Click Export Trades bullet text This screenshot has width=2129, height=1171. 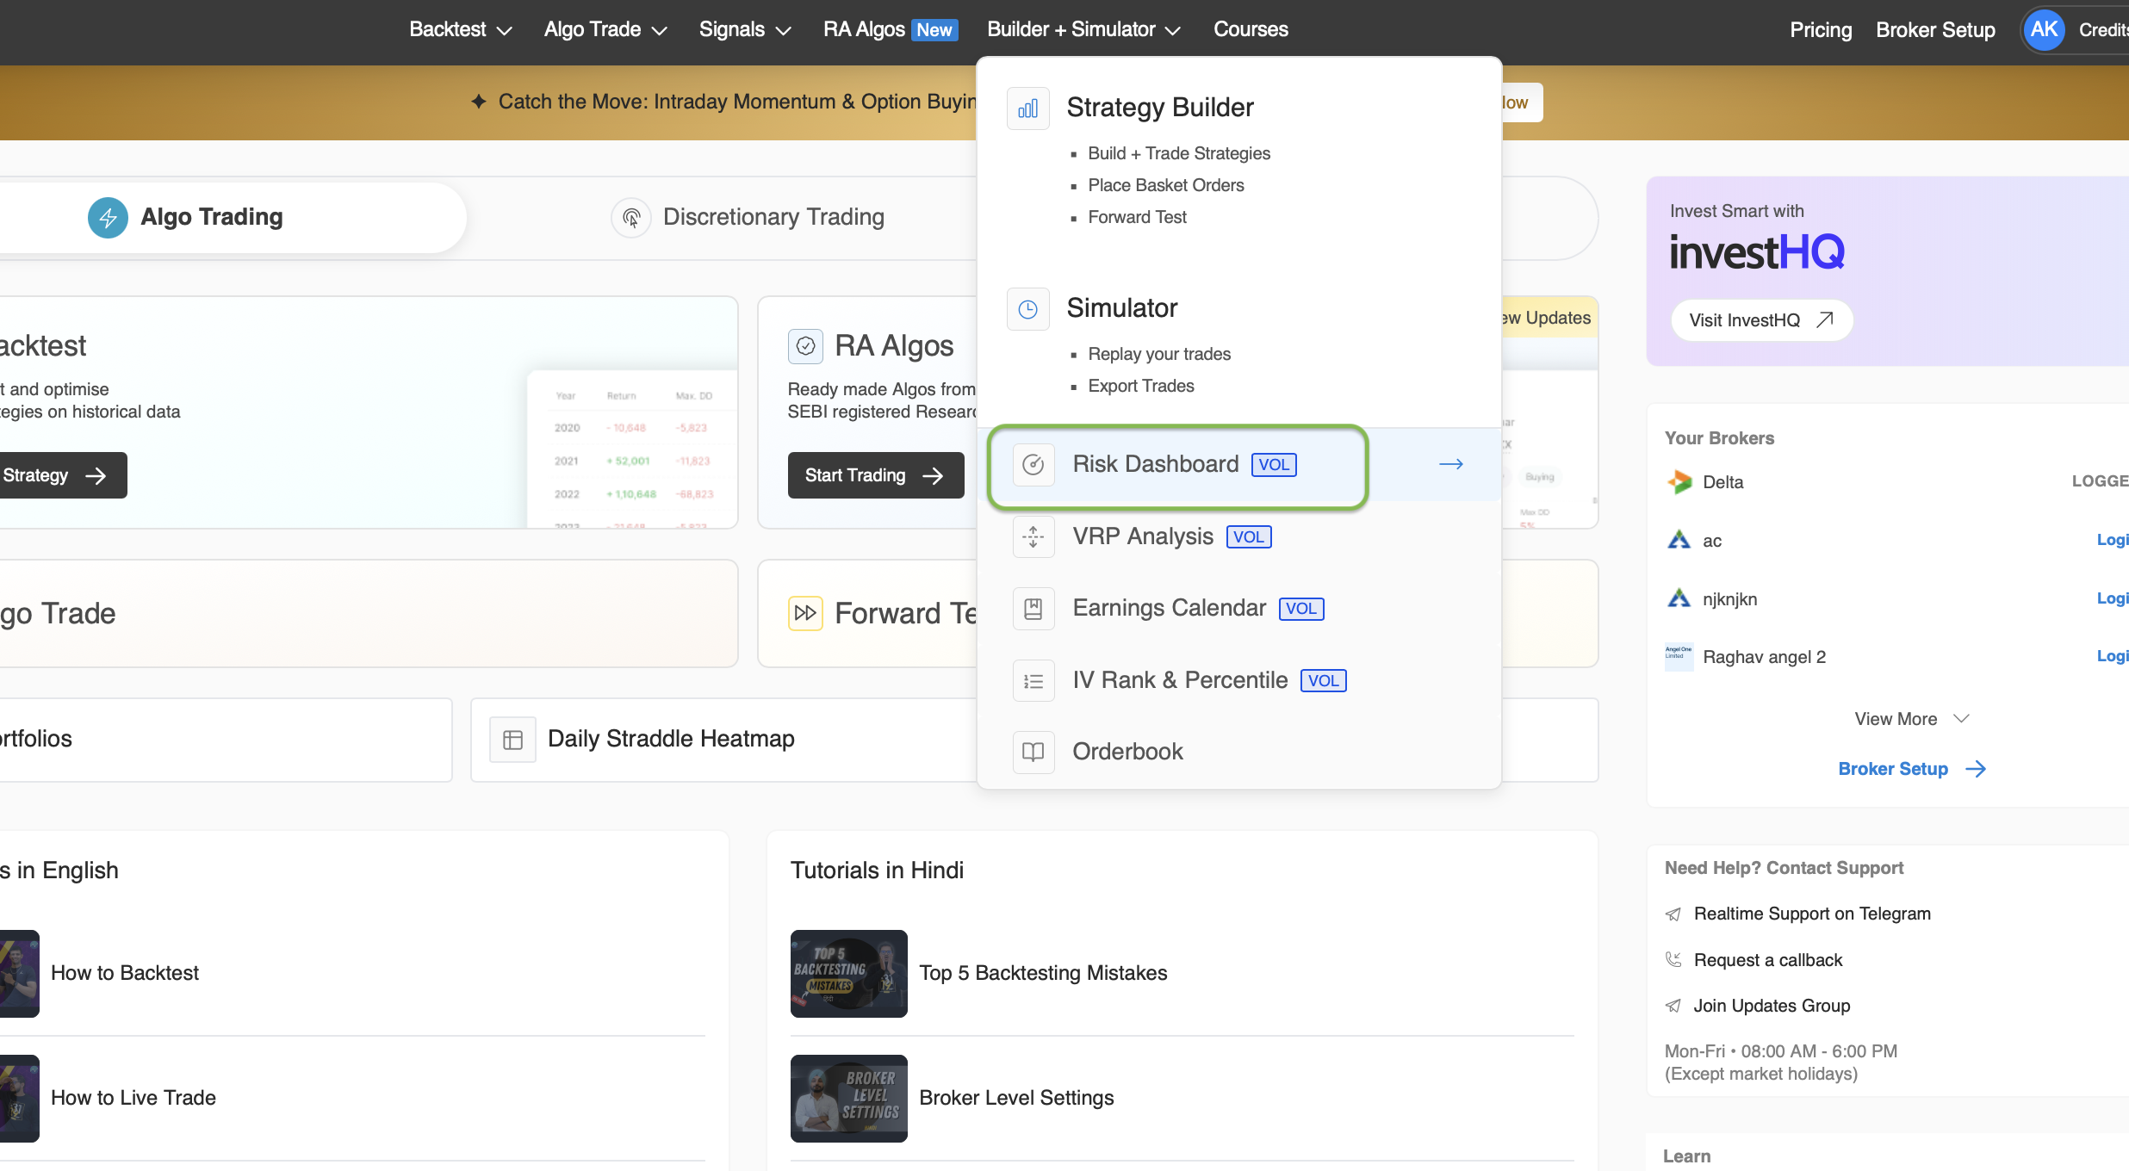click(x=1141, y=386)
